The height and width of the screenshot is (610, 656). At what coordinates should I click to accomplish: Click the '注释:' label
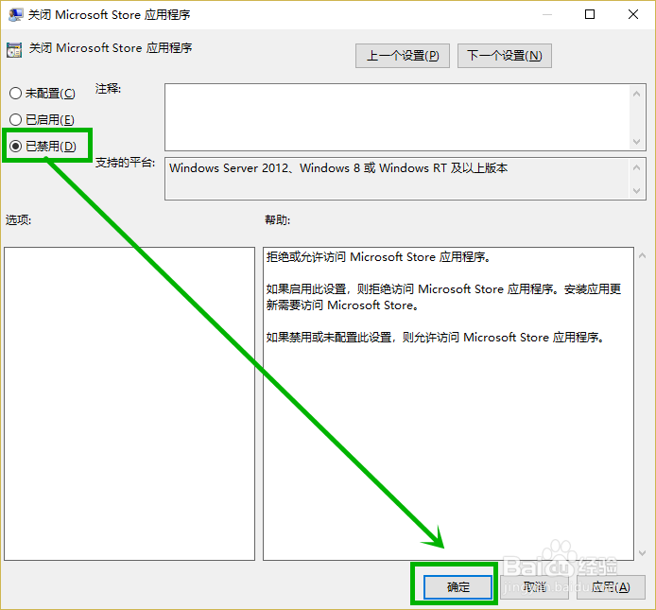click(x=108, y=89)
